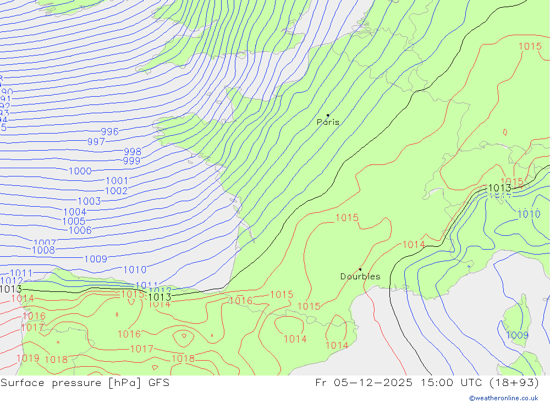The width and height of the screenshot is (550, 403).
Task: Click the black dot marking Paris
Action: (328, 115)
